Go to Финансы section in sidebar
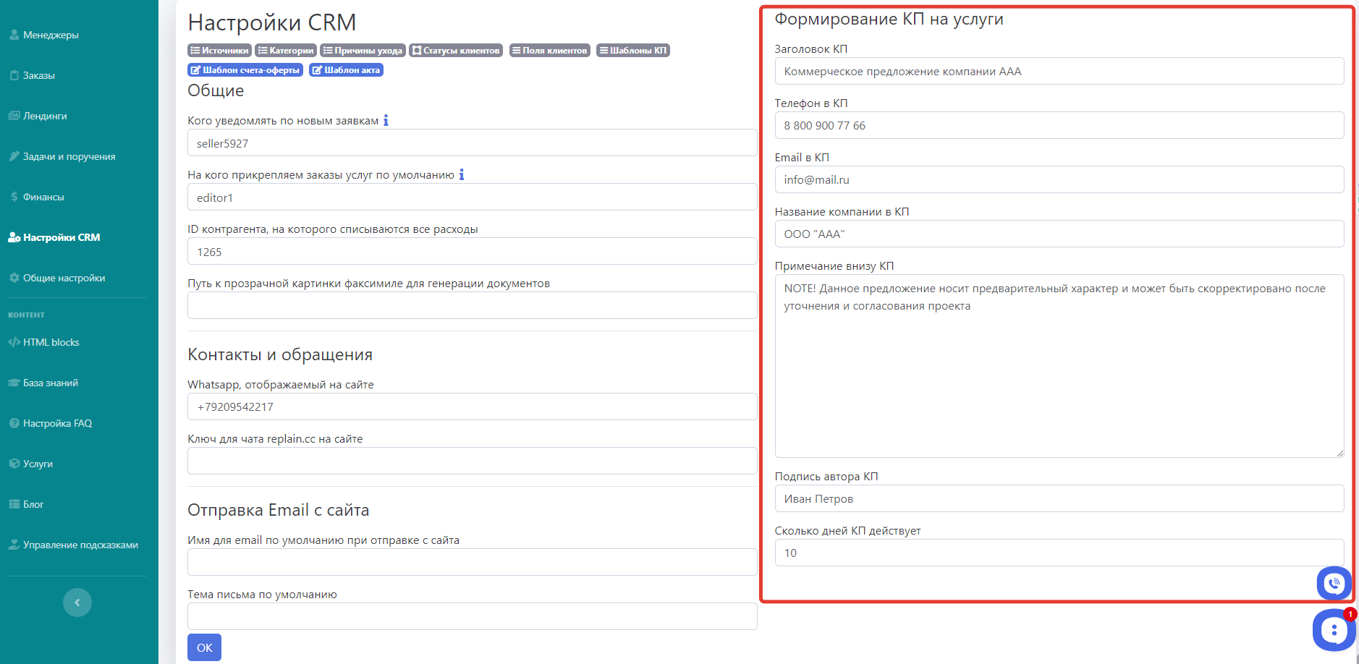The width and height of the screenshot is (1359, 664). point(43,197)
